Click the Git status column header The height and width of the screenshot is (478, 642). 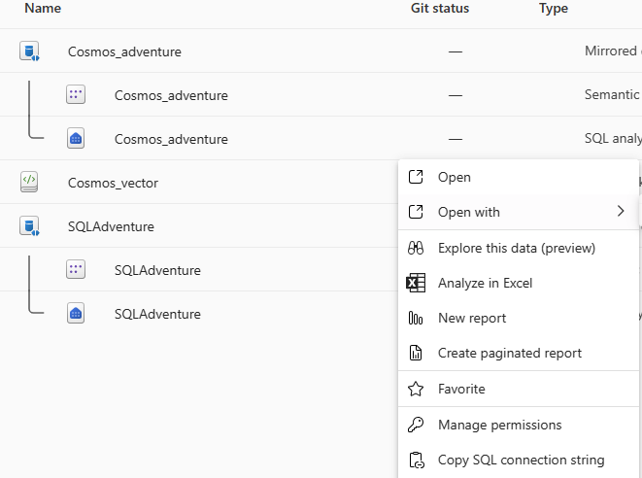440,8
